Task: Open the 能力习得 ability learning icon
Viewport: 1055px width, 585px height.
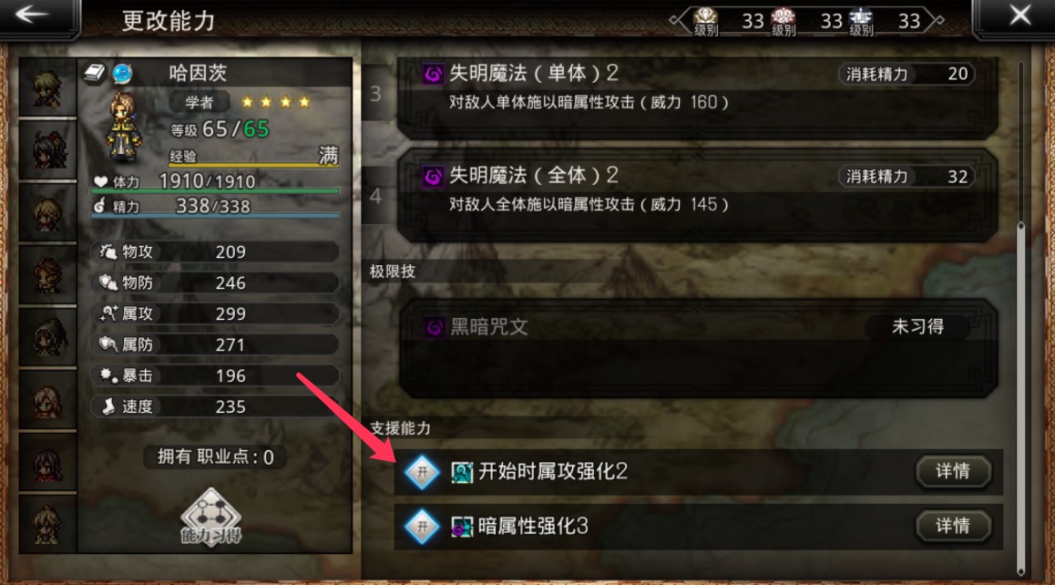Action: tap(210, 517)
